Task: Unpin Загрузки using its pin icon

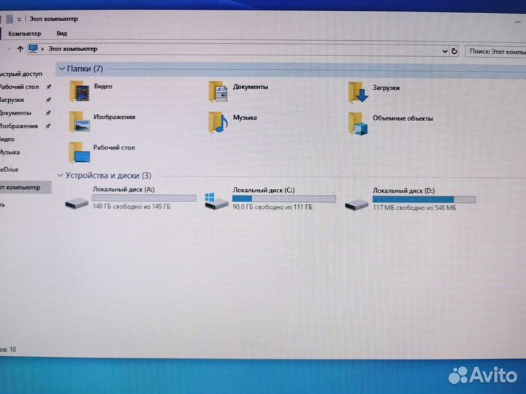Action: point(49,100)
